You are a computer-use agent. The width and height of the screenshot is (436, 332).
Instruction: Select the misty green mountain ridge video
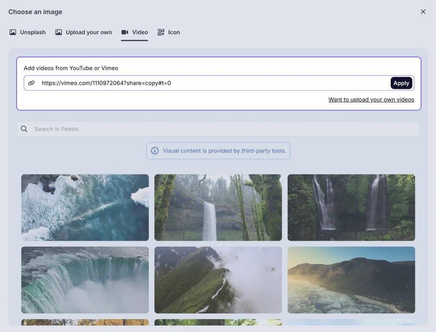click(218, 280)
